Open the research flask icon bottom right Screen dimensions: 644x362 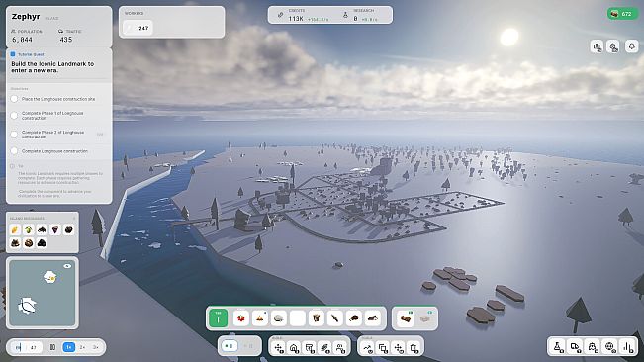(x=558, y=347)
